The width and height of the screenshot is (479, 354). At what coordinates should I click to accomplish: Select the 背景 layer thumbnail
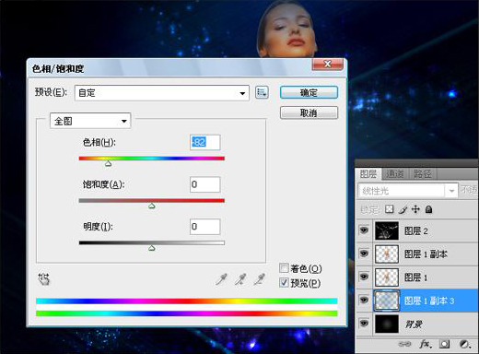pyautogui.click(x=387, y=324)
